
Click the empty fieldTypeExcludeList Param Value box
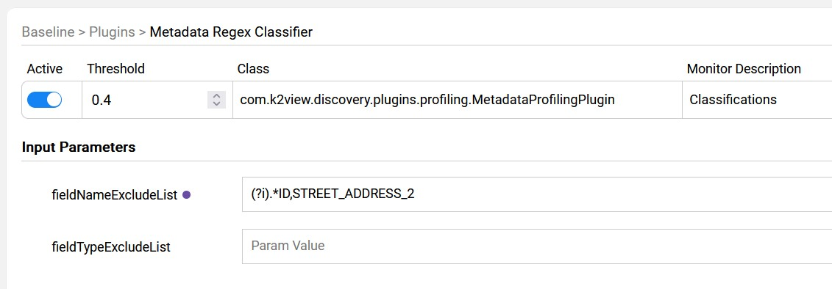point(537,246)
